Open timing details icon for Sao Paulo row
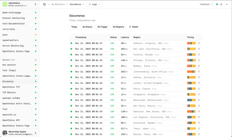 (199, 106)
